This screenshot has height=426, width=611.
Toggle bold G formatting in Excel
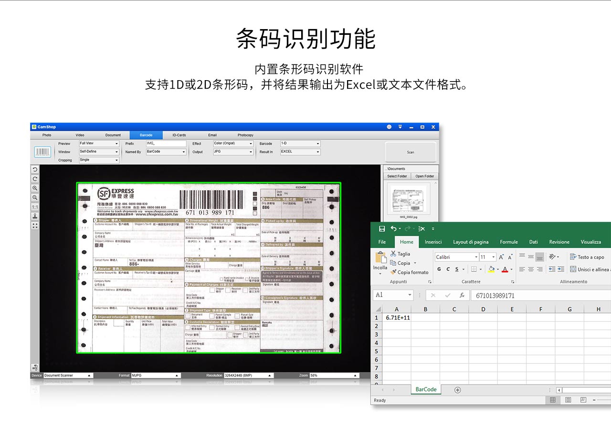coord(438,270)
